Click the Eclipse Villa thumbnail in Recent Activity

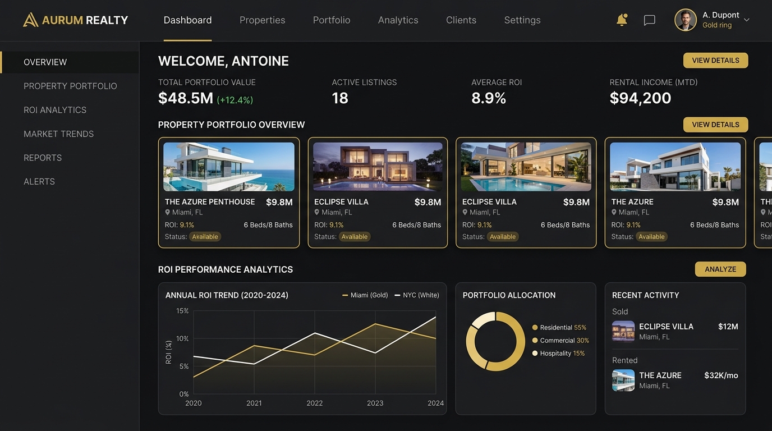(623, 331)
